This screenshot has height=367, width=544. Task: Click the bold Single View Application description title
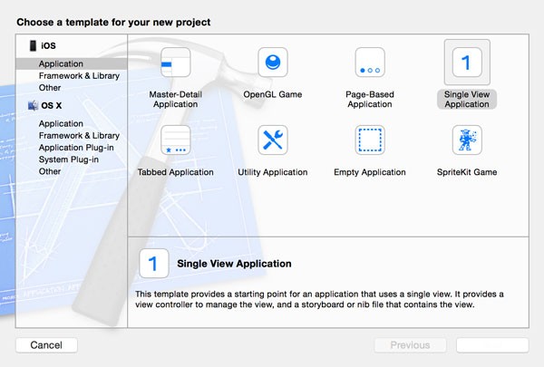pyautogui.click(x=234, y=264)
